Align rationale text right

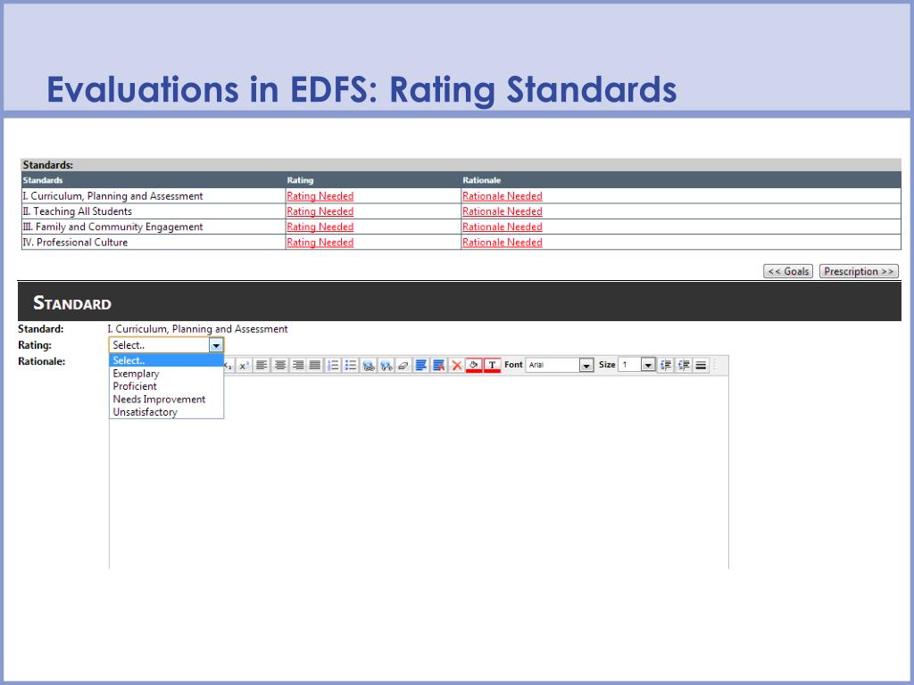pyautogui.click(x=298, y=365)
